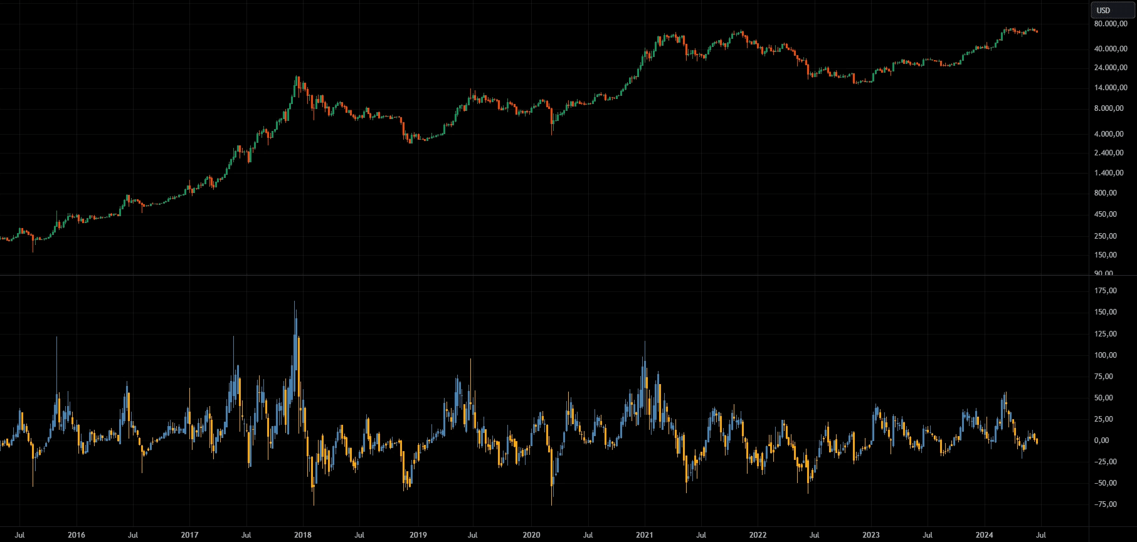
Task: Click the 450,00 price axis label
Action: (x=1106, y=214)
